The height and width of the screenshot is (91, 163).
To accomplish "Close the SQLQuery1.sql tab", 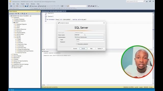I will click(65, 11).
